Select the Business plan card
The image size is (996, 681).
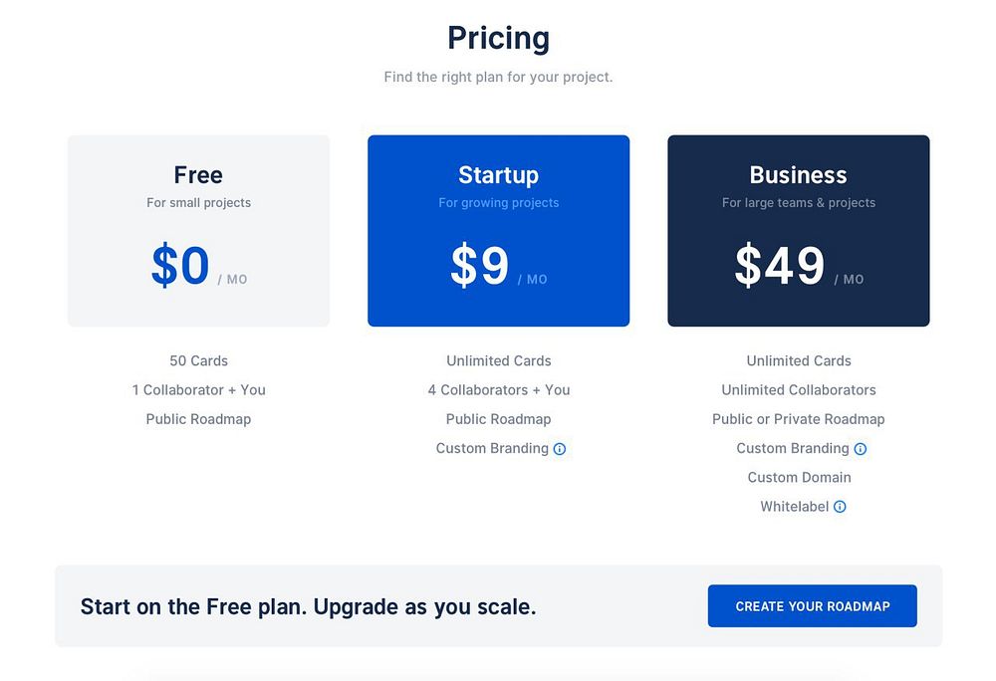798,231
